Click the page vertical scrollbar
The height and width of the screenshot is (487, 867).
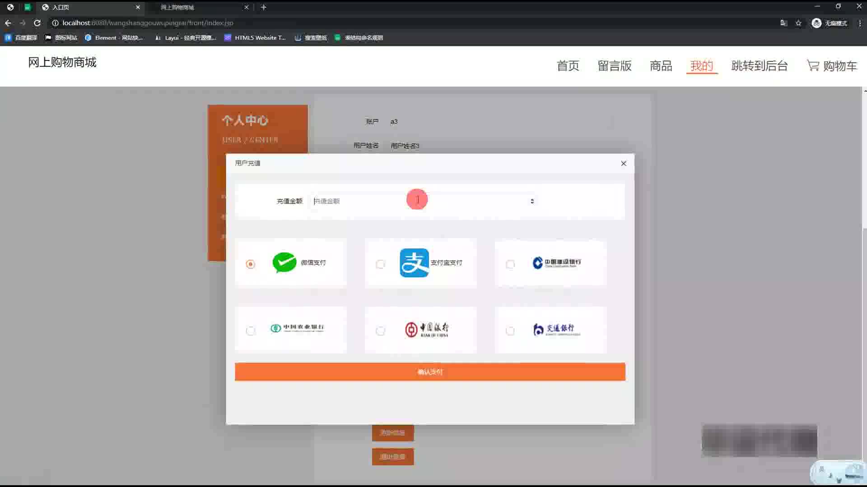pyautogui.click(x=864, y=287)
